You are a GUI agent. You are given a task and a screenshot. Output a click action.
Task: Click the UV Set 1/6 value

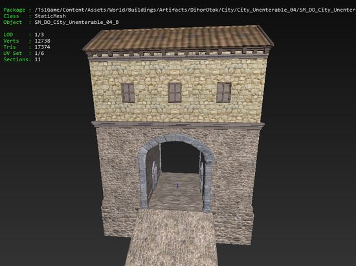coord(39,53)
